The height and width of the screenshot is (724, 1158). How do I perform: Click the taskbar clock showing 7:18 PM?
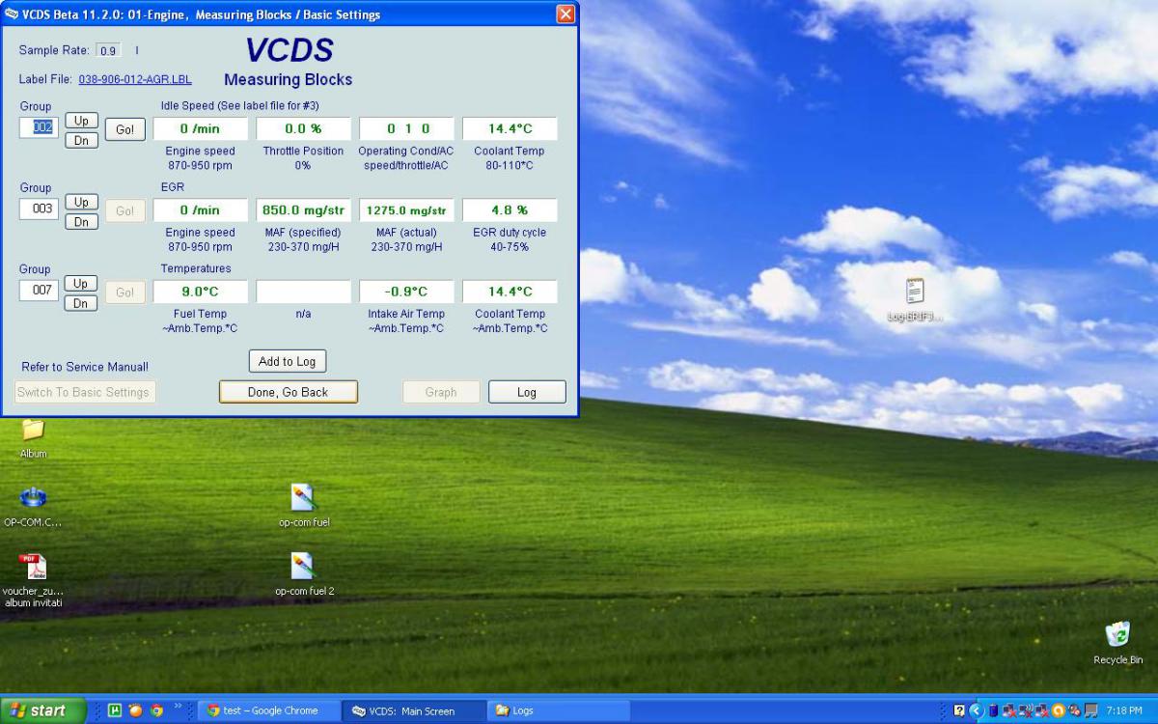point(1124,711)
